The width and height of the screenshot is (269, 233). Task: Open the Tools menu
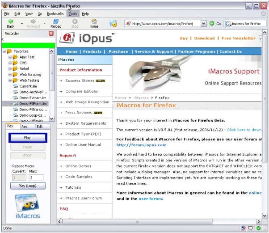click(73, 14)
